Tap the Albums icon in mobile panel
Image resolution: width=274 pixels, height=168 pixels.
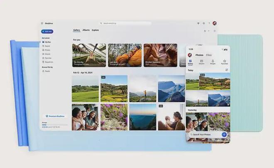point(201,62)
